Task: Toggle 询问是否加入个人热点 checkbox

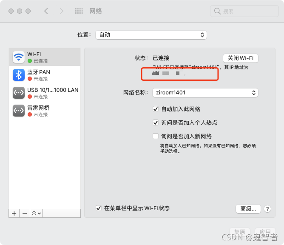Action: [156, 122]
